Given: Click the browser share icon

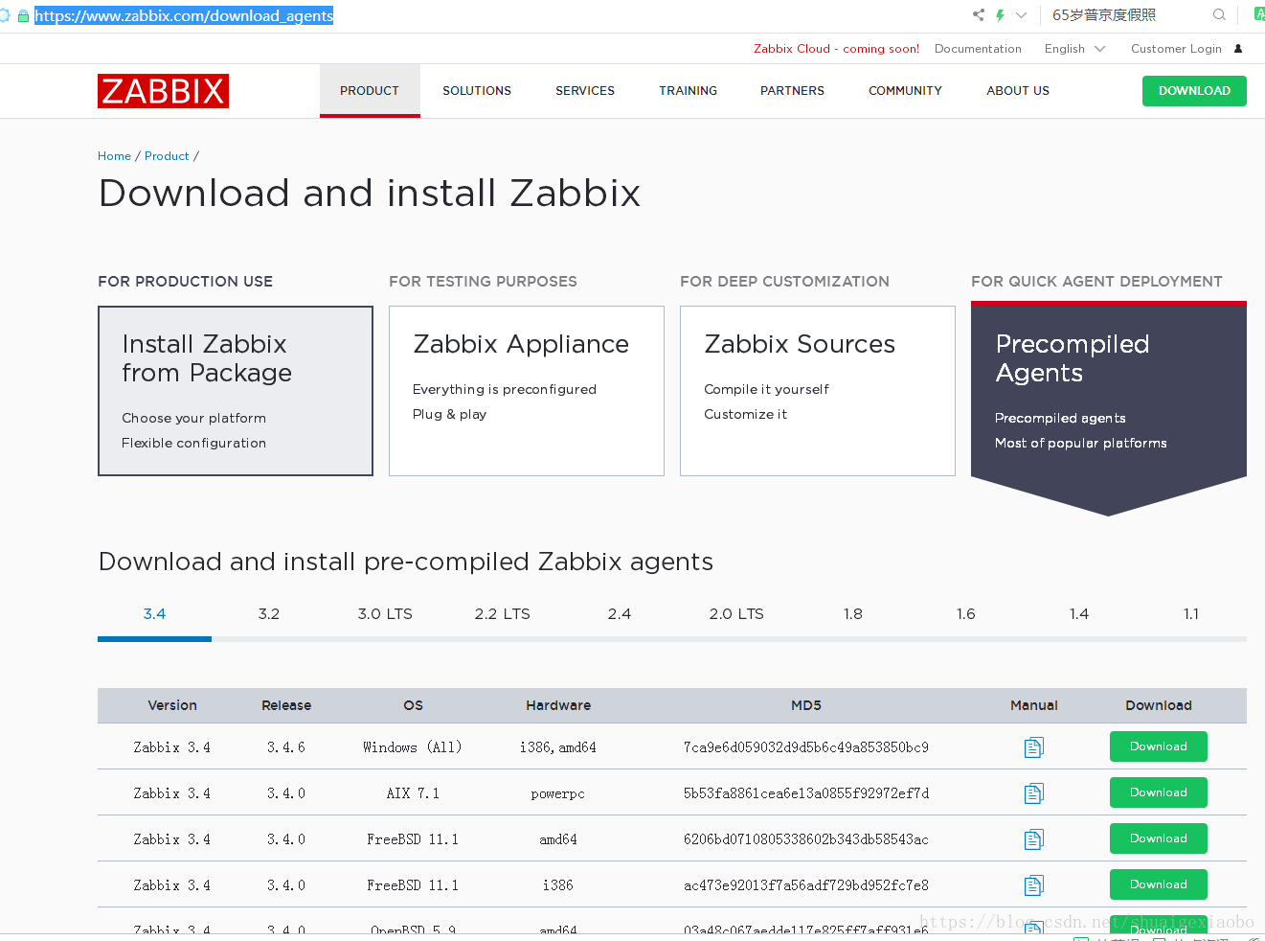Looking at the screenshot, I should pos(978,15).
